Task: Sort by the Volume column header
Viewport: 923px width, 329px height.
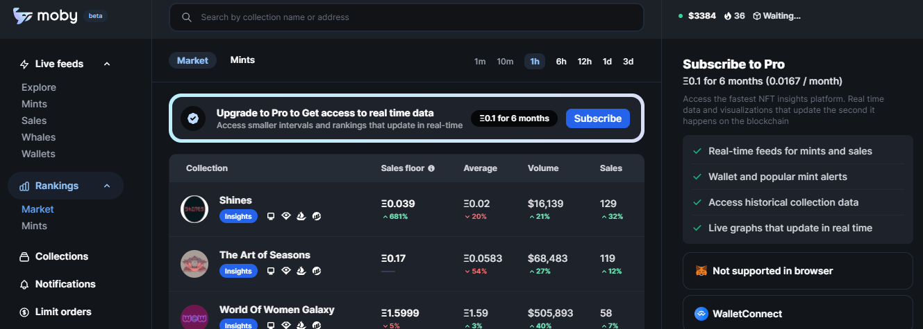Action: pyautogui.click(x=543, y=168)
